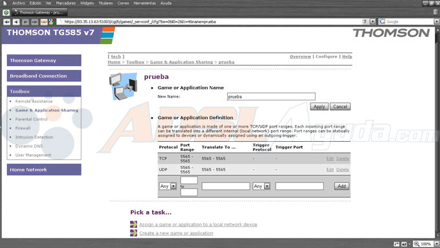
Task: Open the Marcadores menu
Action: click(x=65, y=3)
